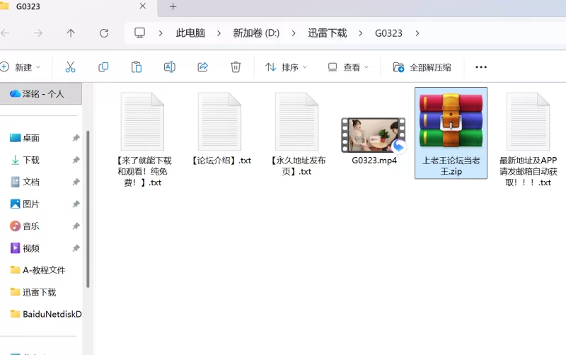The height and width of the screenshot is (355, 566).
Task: Go up one folder level
Action: 71,33
